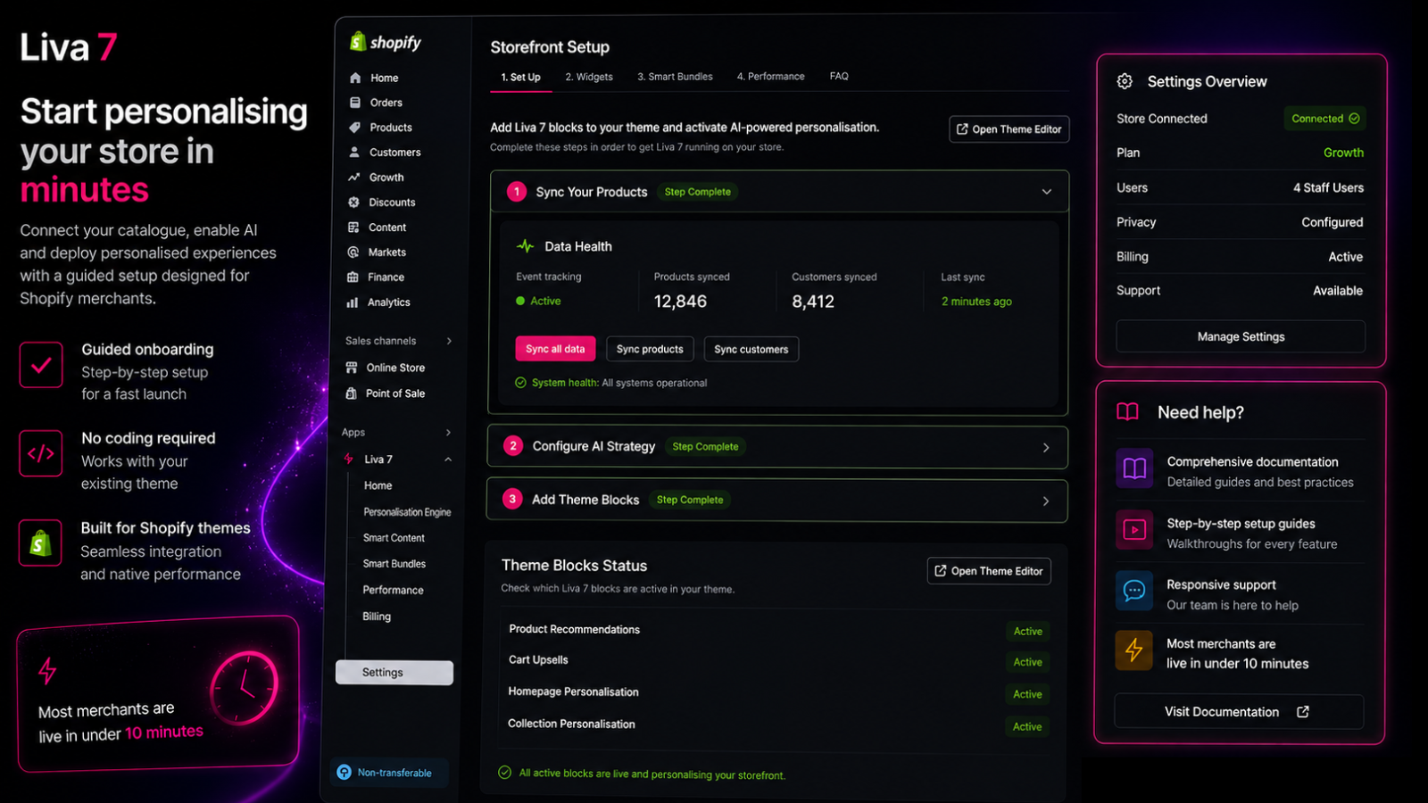Viewport: 1428px width, 803px height.
Task: Open the 4. Performance tab
Action: (771, 77)
